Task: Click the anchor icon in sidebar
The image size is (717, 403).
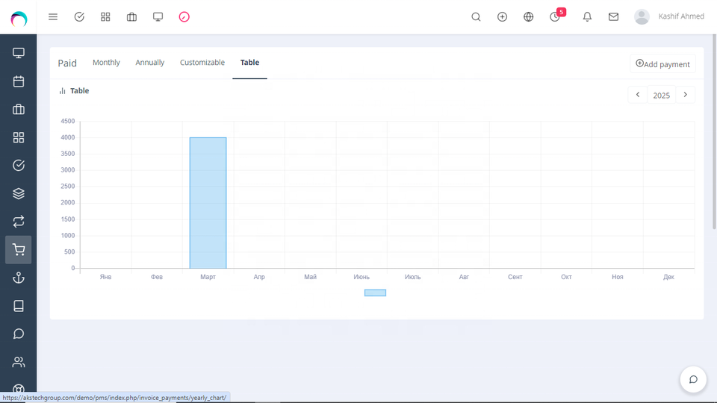Action: 19,278
